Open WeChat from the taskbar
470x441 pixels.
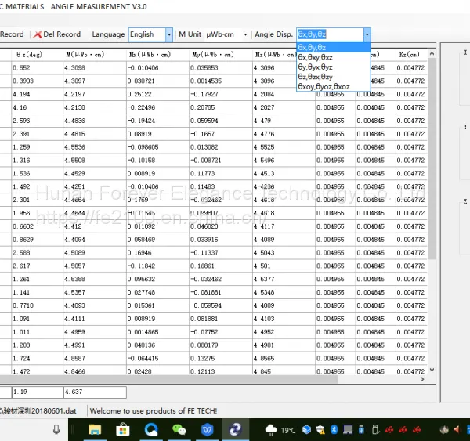(179, 430)
